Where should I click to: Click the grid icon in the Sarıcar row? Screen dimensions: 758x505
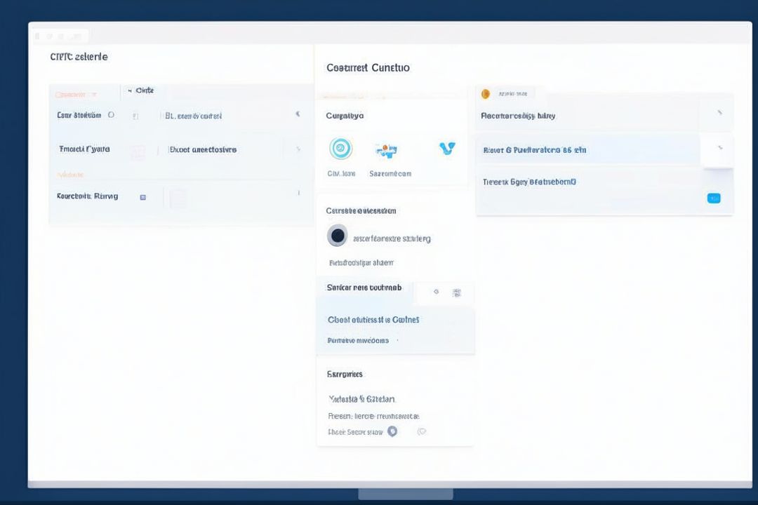pos(456,292)
